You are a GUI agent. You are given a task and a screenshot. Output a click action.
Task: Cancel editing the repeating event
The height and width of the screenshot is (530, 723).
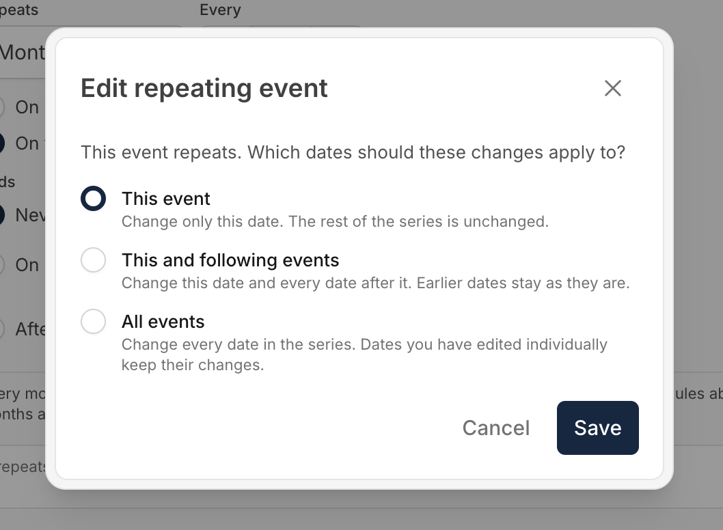tap(496, 428)
